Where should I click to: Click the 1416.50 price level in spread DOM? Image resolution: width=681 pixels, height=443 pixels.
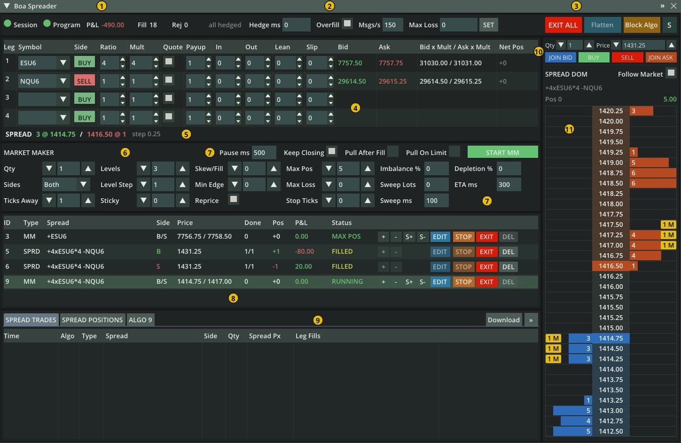coord(611,266)
